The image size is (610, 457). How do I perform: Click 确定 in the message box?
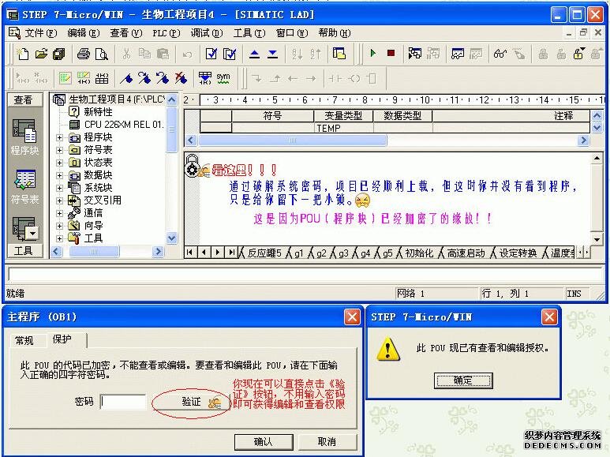[x=463, y=380]
